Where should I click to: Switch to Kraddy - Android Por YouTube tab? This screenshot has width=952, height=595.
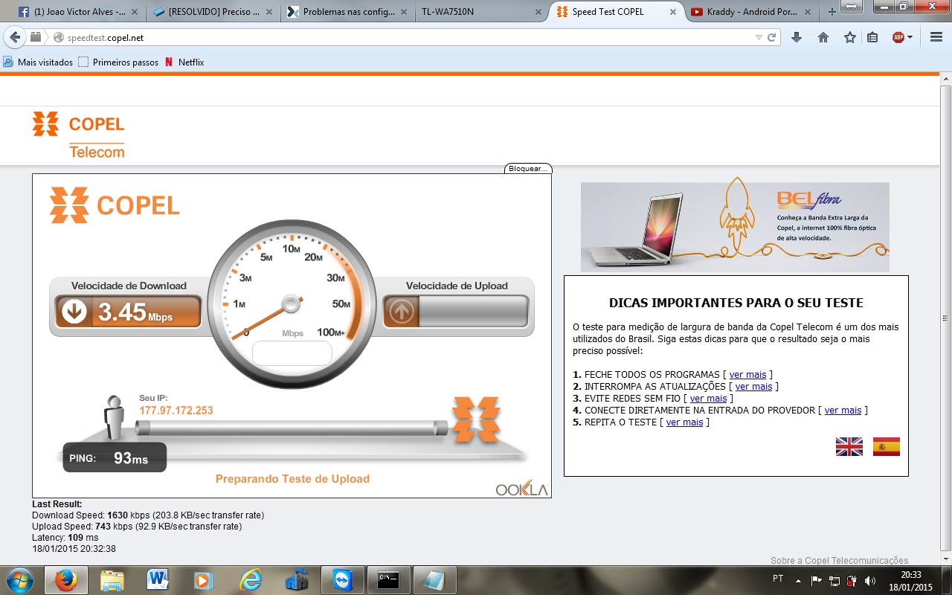click(750, 11)
